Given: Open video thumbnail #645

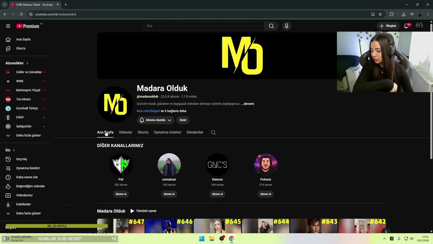Looking at the screenshot, I should (217, 226).
